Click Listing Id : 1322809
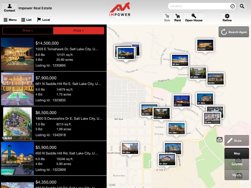 tap(51, 170)
